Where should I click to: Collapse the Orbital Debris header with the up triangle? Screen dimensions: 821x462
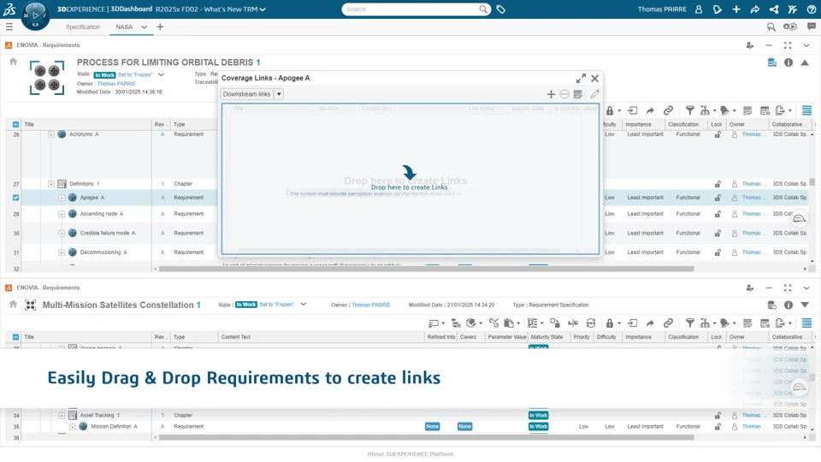[806, 62]
